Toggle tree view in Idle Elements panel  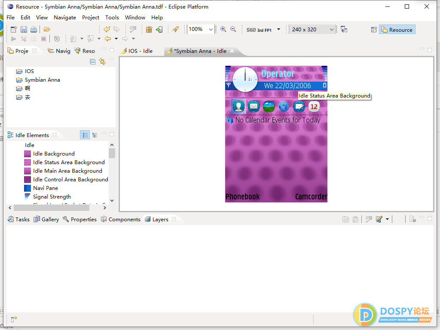95,135
